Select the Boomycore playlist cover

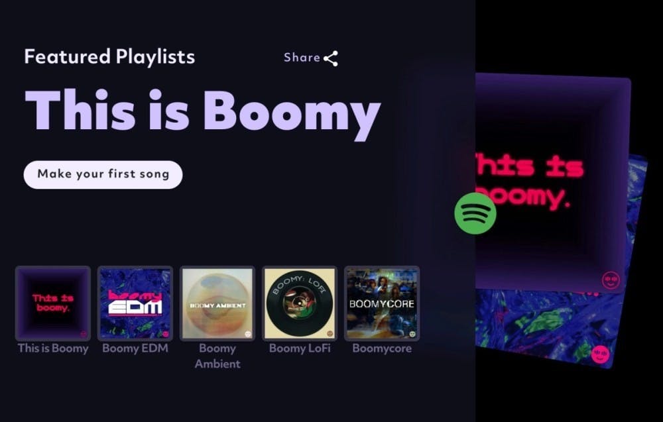pos(382,303)
